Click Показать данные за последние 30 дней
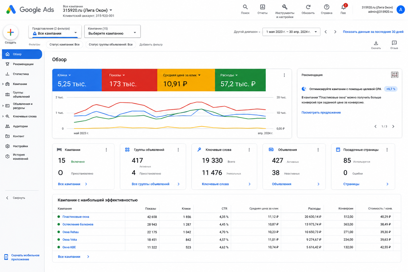The width and height of the screenshot is (408, 272). 373,32
